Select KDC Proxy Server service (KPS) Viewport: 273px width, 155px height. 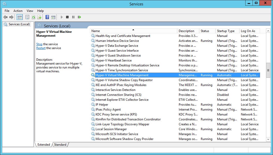(x=175, y=114)
